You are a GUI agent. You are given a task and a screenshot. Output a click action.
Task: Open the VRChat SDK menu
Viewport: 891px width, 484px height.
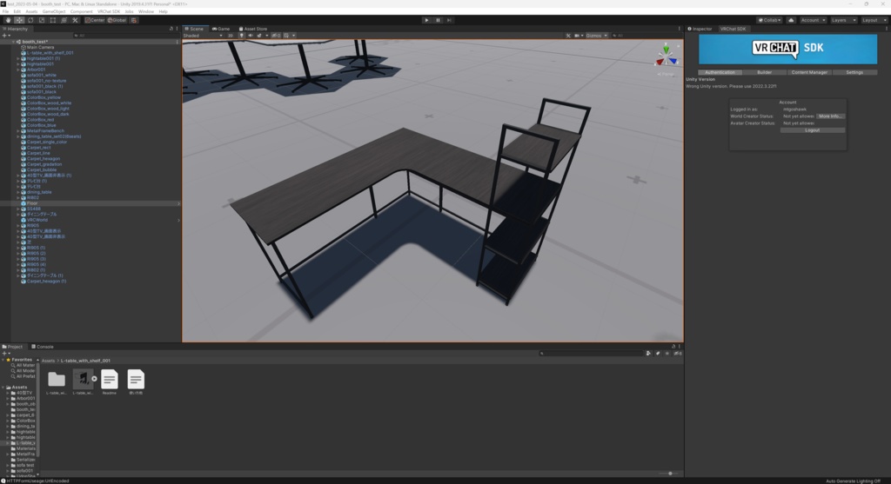(109, 11)
